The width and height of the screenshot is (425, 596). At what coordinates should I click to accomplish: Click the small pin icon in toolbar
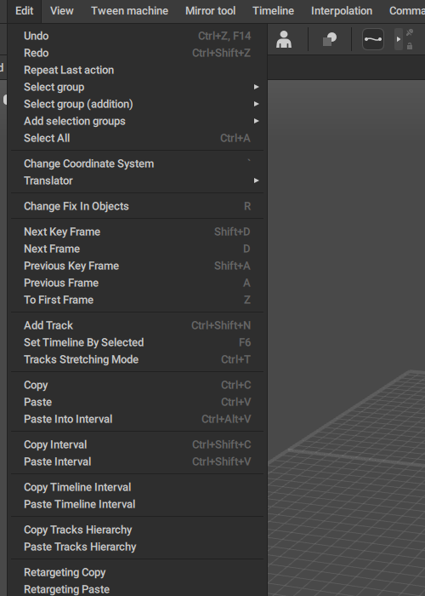(410, 32)
